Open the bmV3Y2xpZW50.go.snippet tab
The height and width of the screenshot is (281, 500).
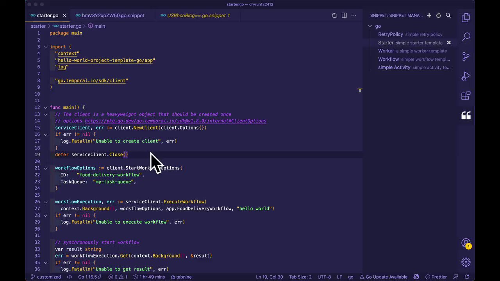113,15
